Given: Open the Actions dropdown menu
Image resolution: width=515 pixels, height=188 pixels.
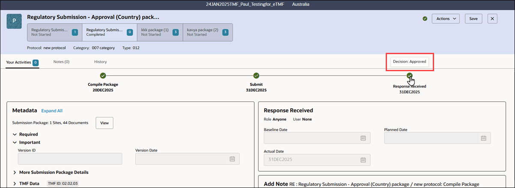Looking at the screenshot, I should pos(446,19).
